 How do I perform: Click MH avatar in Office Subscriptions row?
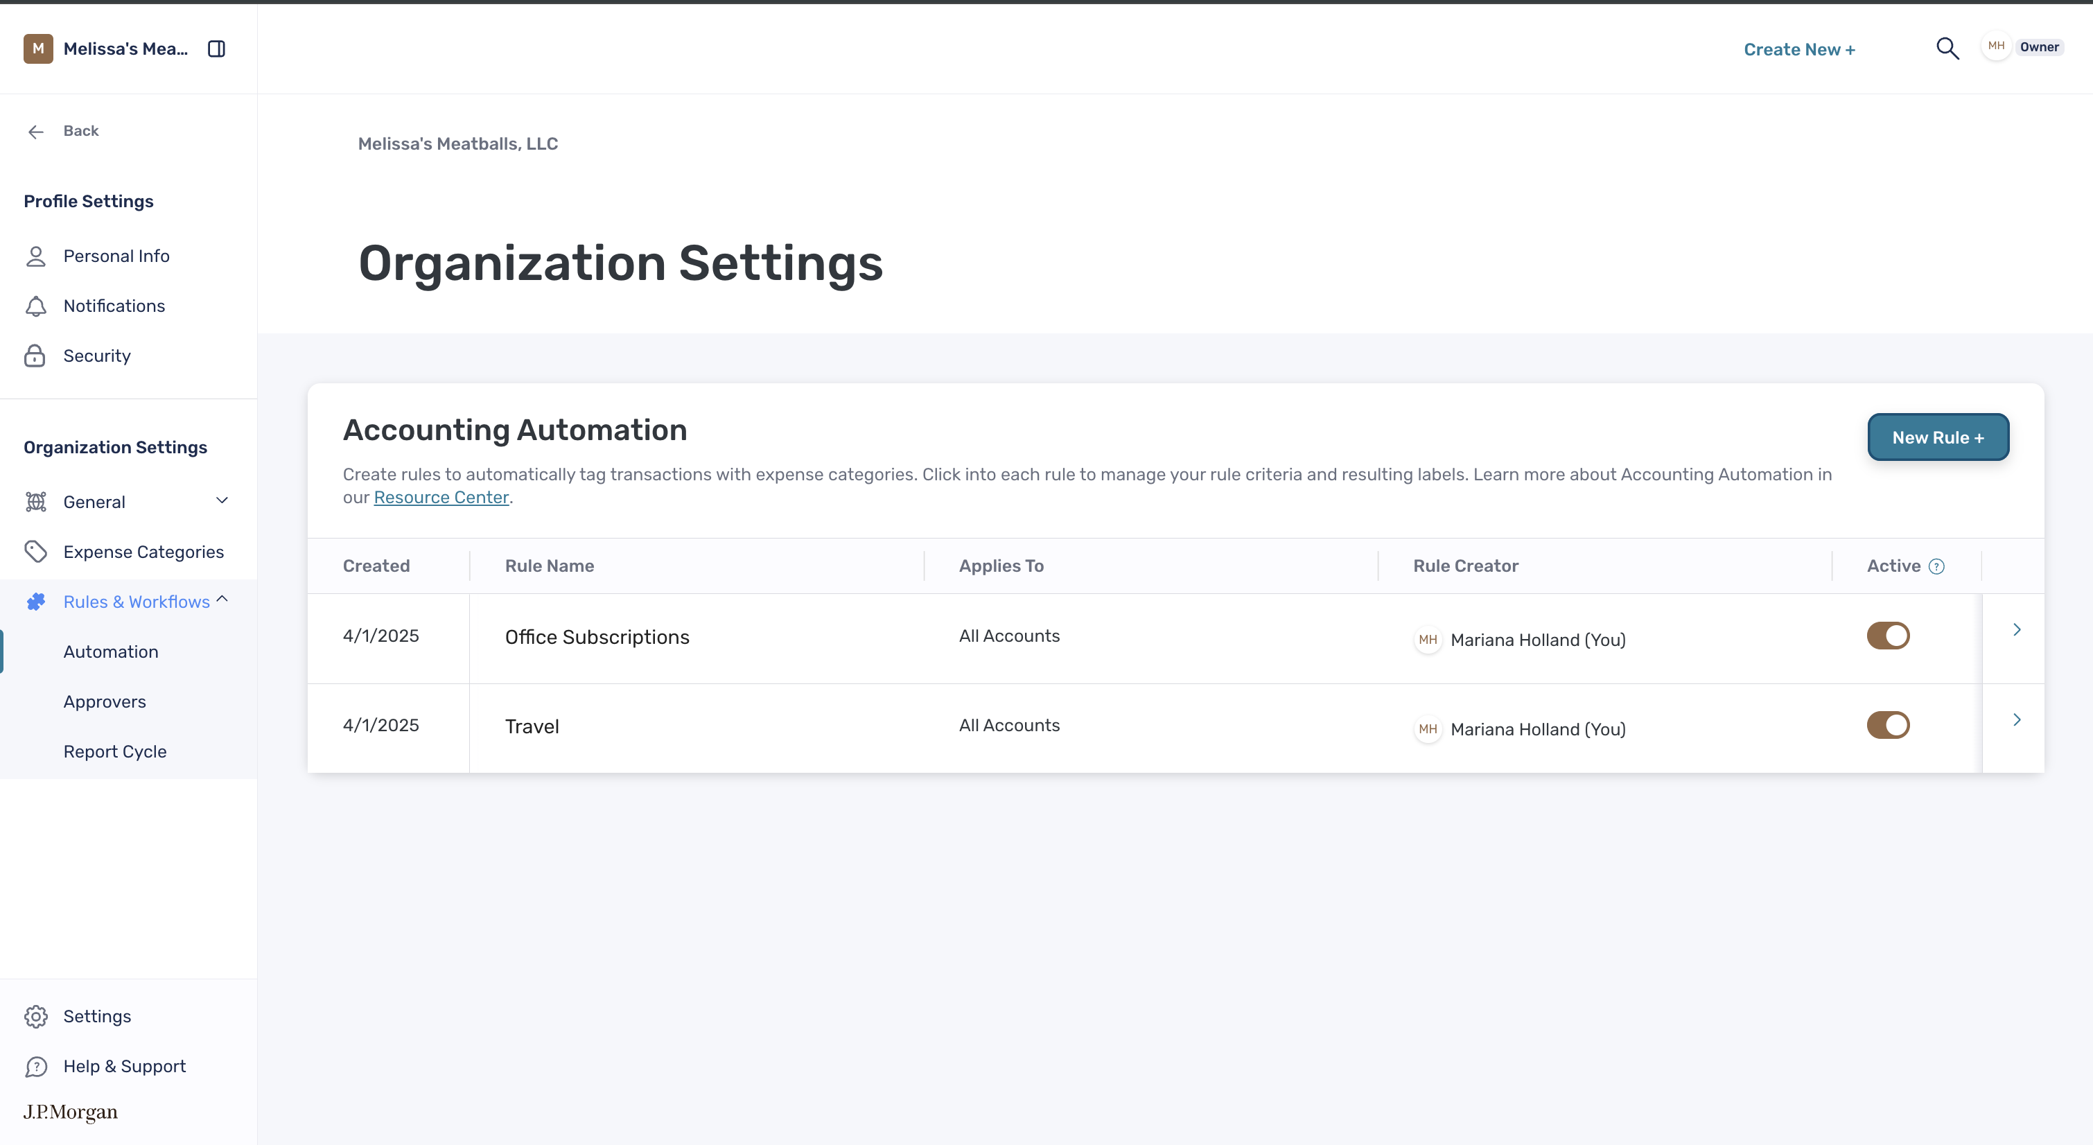tap(1428, 640)
